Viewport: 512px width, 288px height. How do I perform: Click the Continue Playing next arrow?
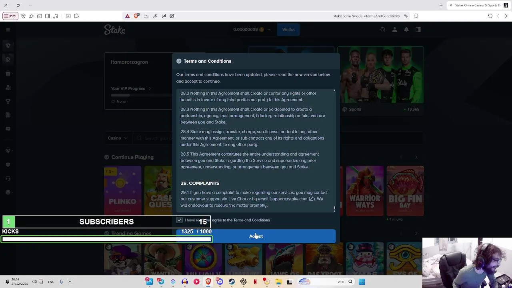(x=416, y=157)
